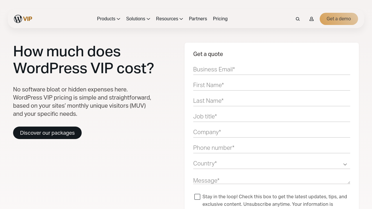Image resolution: width=372 pixels, height=209 pixels.
Task: Check the Stay in the loop checkbox
Action: (x=197, y=197)
